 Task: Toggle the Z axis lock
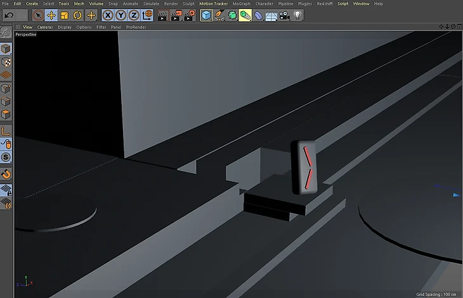(x=134, y=15)
